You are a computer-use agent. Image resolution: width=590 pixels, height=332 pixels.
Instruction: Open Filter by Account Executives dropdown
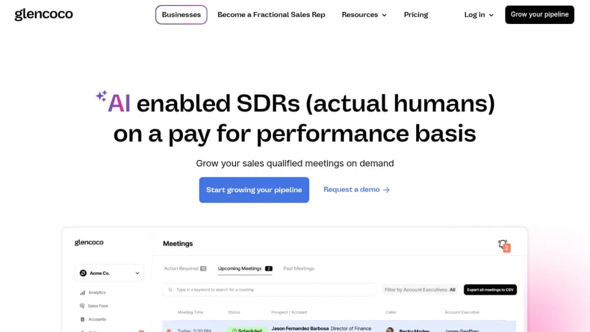(x=420, y=290)
